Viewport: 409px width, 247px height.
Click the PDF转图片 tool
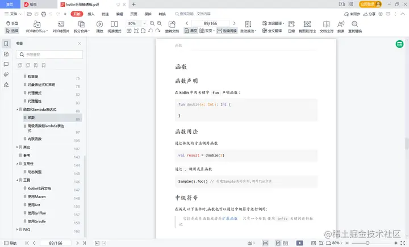pos(61,27)
